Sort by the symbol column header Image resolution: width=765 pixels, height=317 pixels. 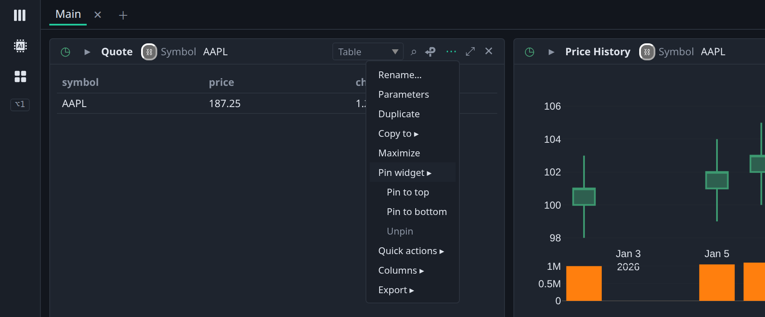click(x=80, y=82)
